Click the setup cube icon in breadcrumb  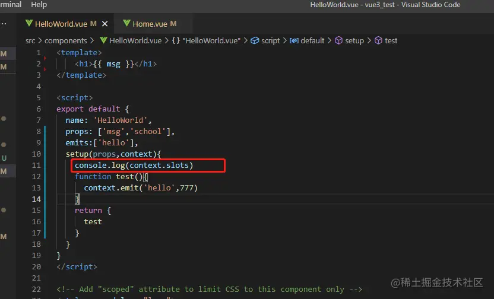(338, 40)
